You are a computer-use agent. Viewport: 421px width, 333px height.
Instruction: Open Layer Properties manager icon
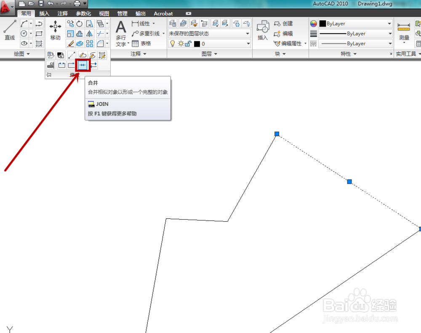173,23
